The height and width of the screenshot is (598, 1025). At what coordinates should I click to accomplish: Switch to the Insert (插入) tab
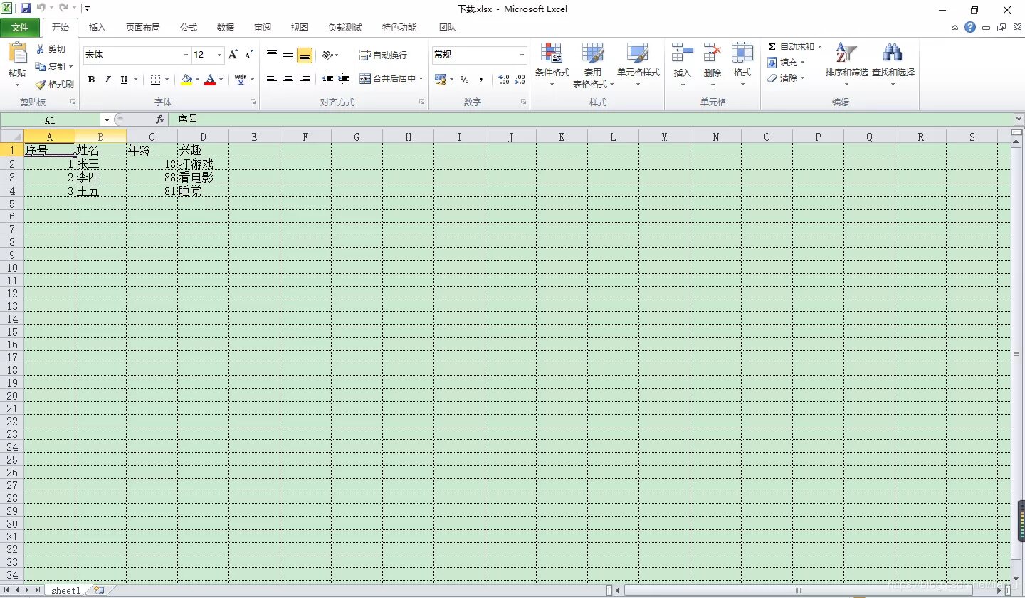pos(97,28)
